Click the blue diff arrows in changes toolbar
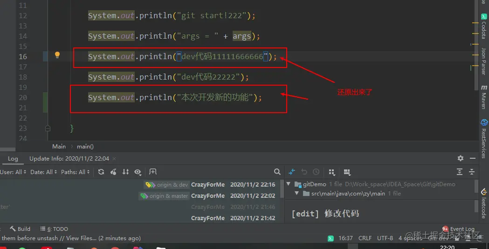 pos(292,172)
